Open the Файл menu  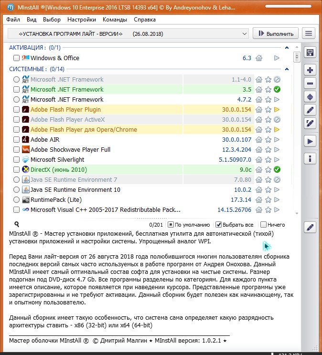click(x=13, y=20)
